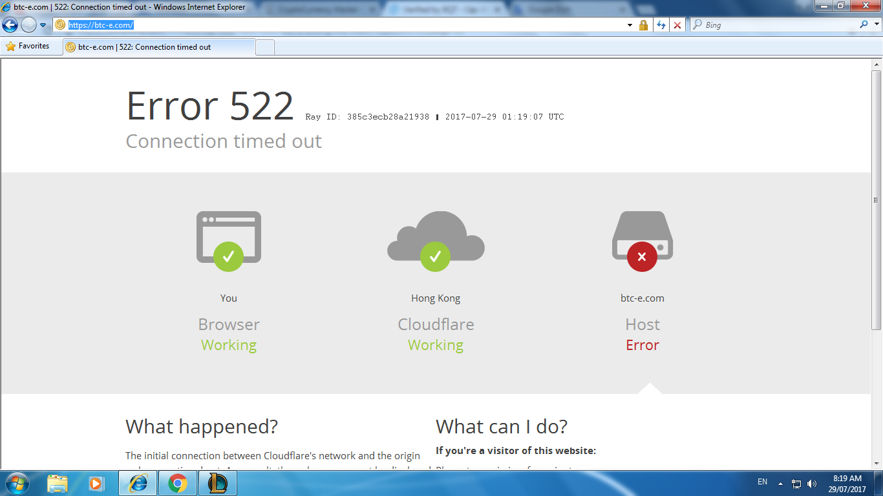Click the taskbar clock showing 8:19 AM
The height and width of the screenshot is (496, 883).
coord(848,484)
